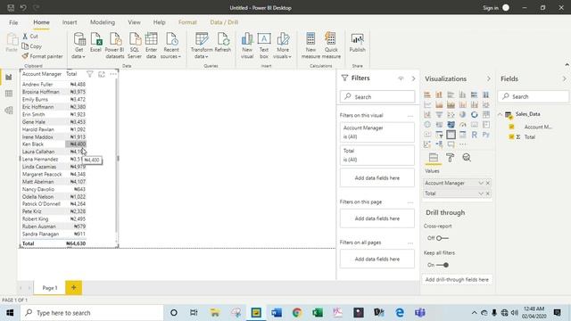Screen dimensions: 571x321
Task: Open the More visuals dropdown
Action: coord(283,45)
